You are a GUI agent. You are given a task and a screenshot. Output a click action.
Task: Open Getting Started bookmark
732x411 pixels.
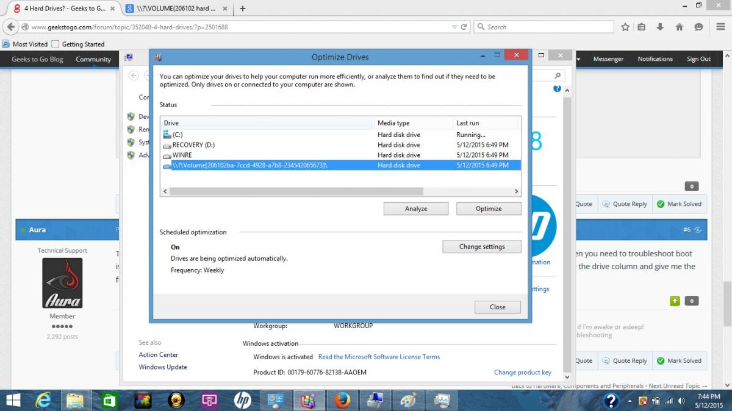77,44
